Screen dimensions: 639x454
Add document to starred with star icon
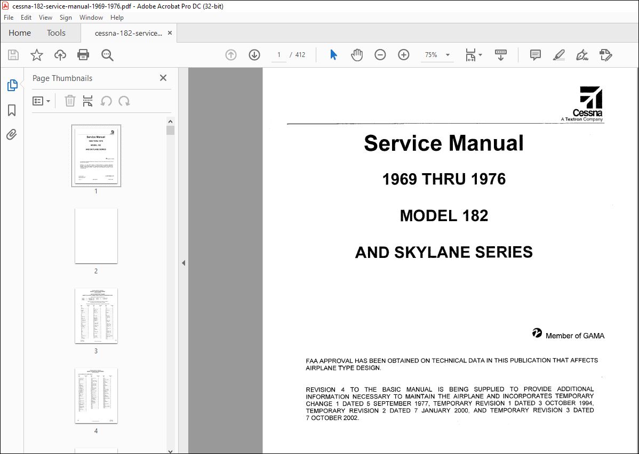pyautogui.click(x=37, y=55)
